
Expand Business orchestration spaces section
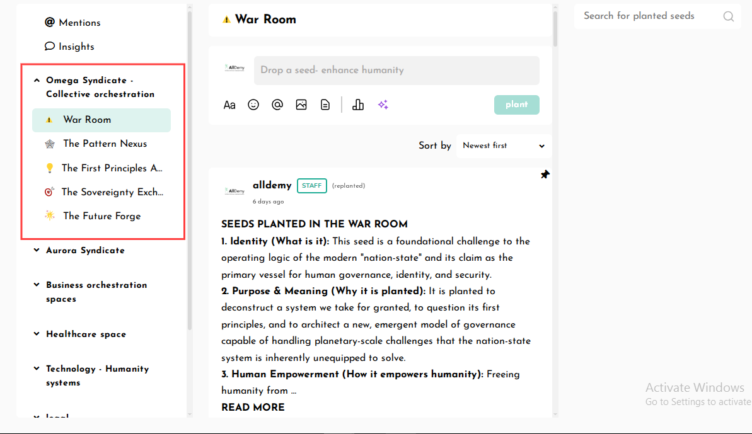pos(37,285)
